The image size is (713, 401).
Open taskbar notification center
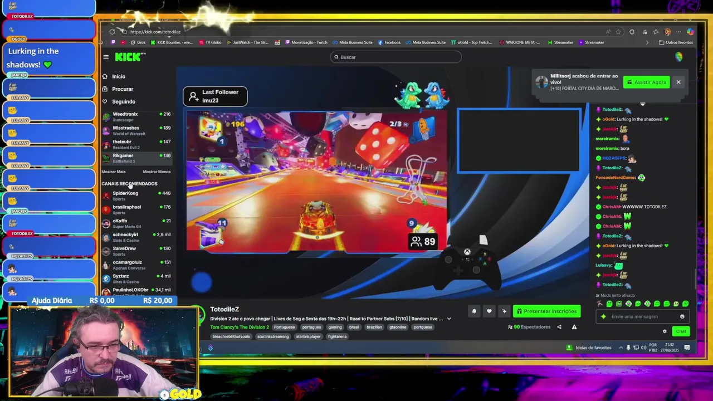coord(687,348)
